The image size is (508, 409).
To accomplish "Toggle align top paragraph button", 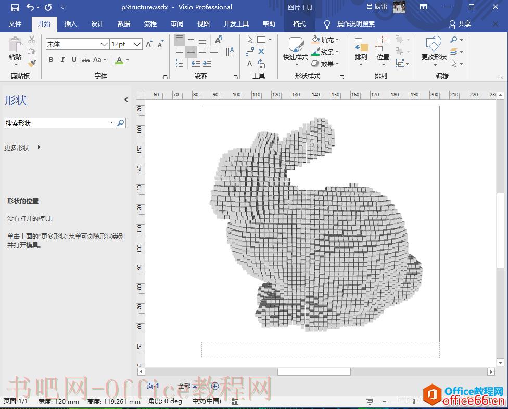I will (x=179, y=40).
